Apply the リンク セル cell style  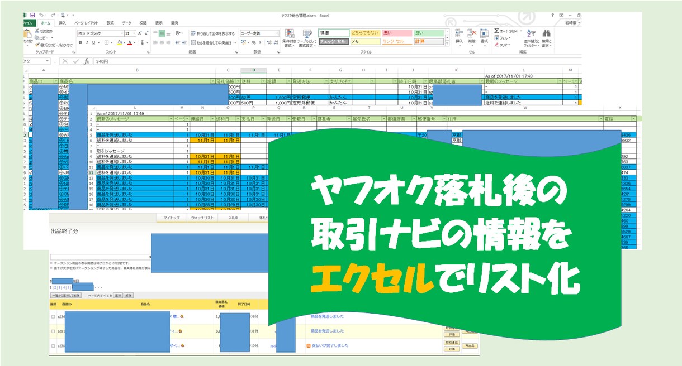coord(397,41)
